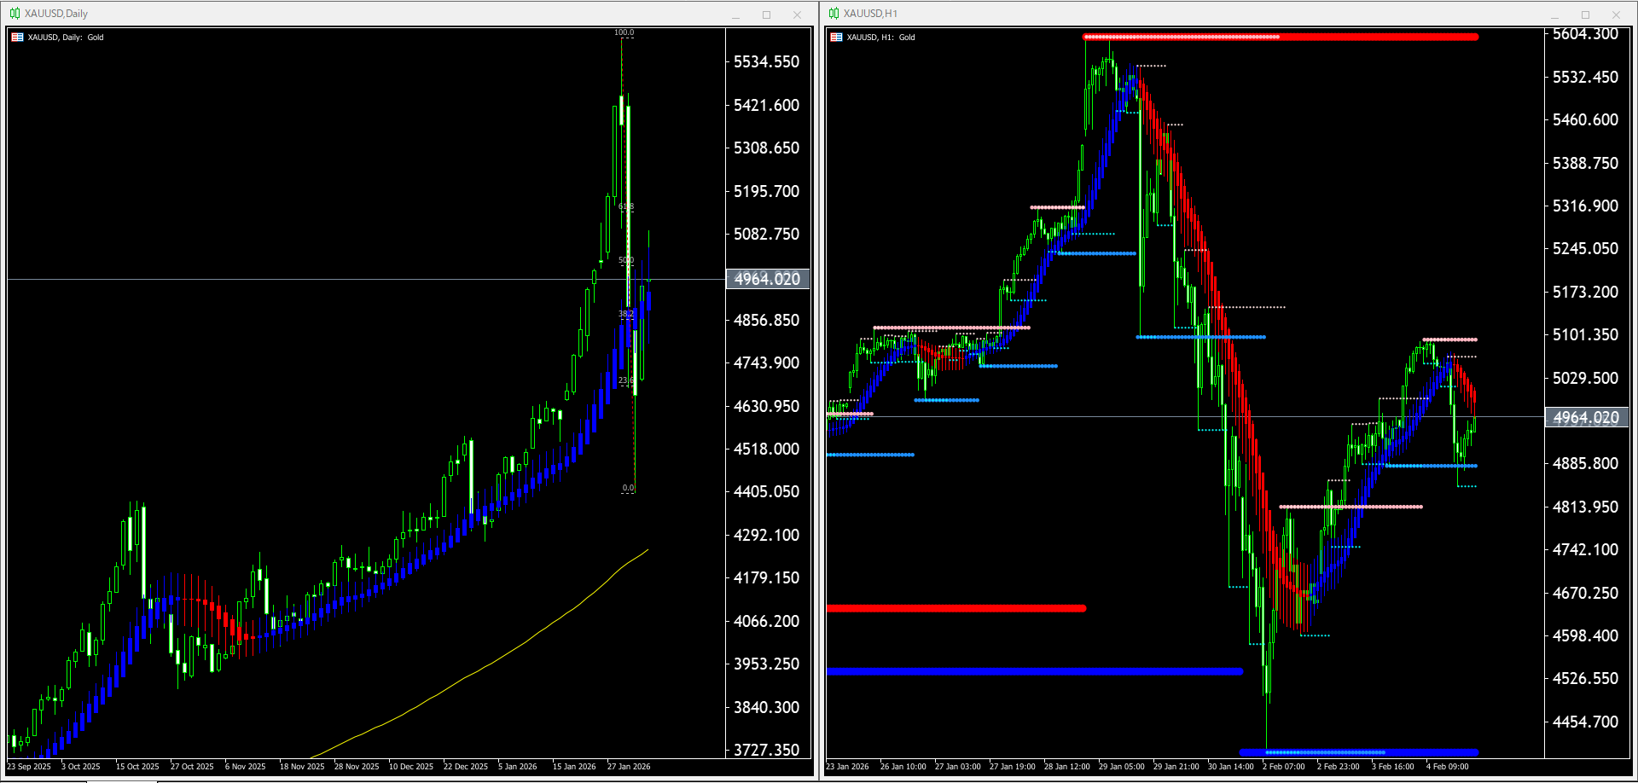Click the Fibonacci 0.0 level label on Daily chart
1638x783 pixels.
(x=628, y=488)
